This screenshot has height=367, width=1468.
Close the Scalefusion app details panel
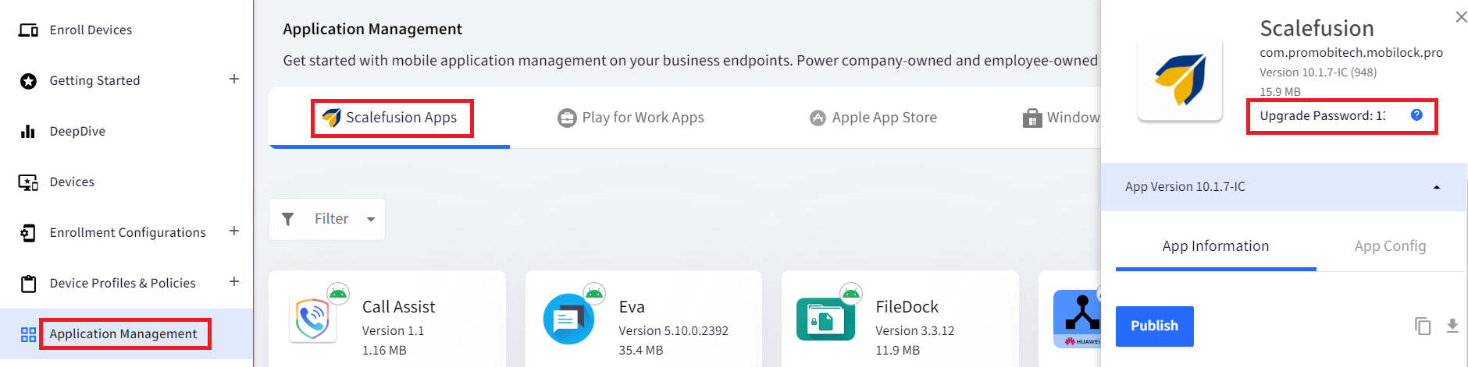pyautogui.click(x=1461, y=17)
